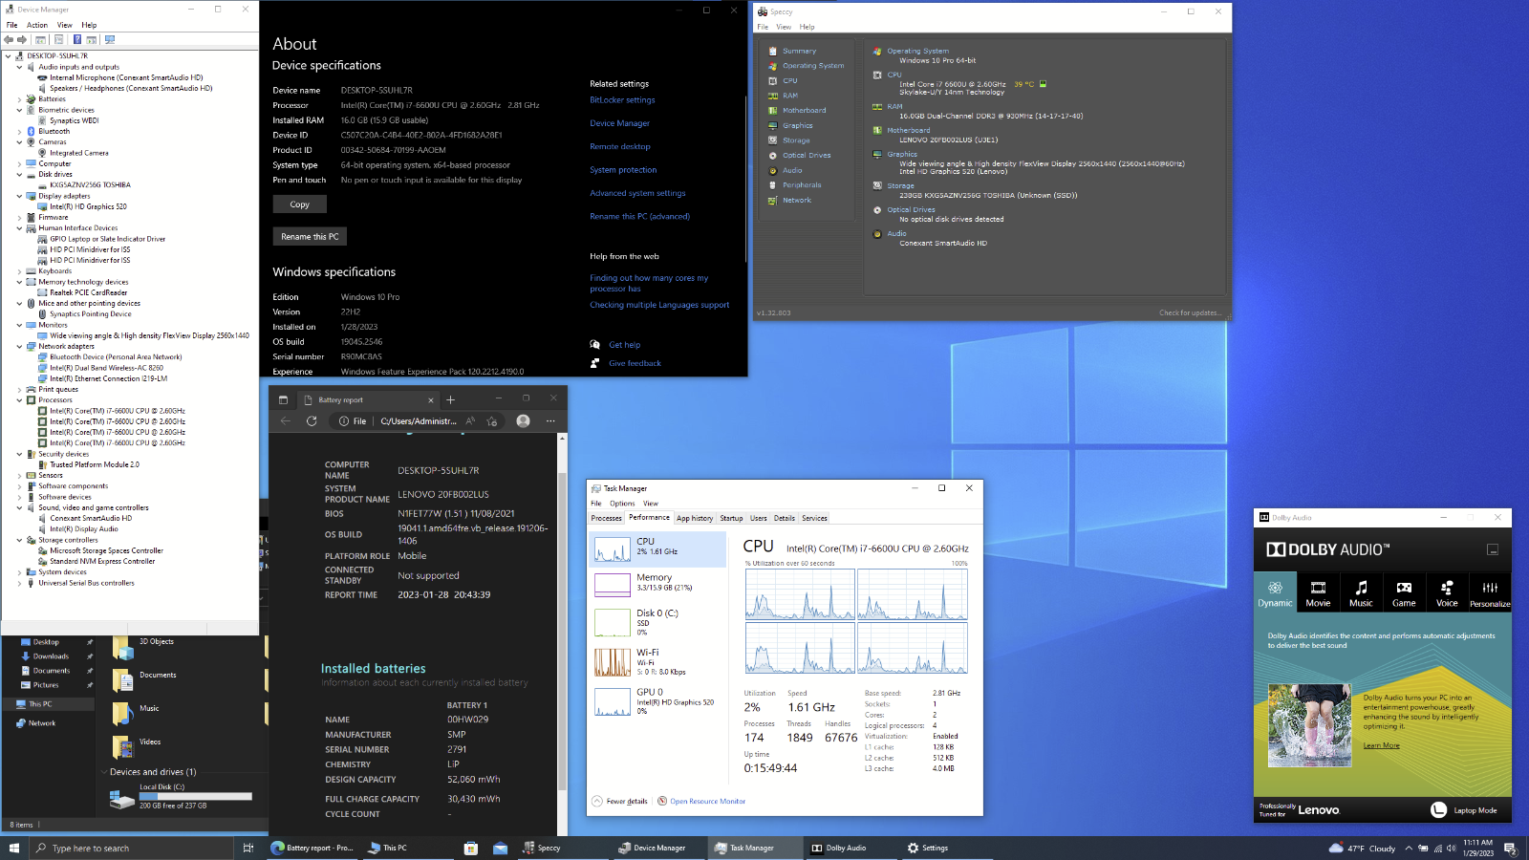Viewport: 1529px width, 860px height.
Task: Select Dolby Audio Game profile icon
Action: (1404, 588)
